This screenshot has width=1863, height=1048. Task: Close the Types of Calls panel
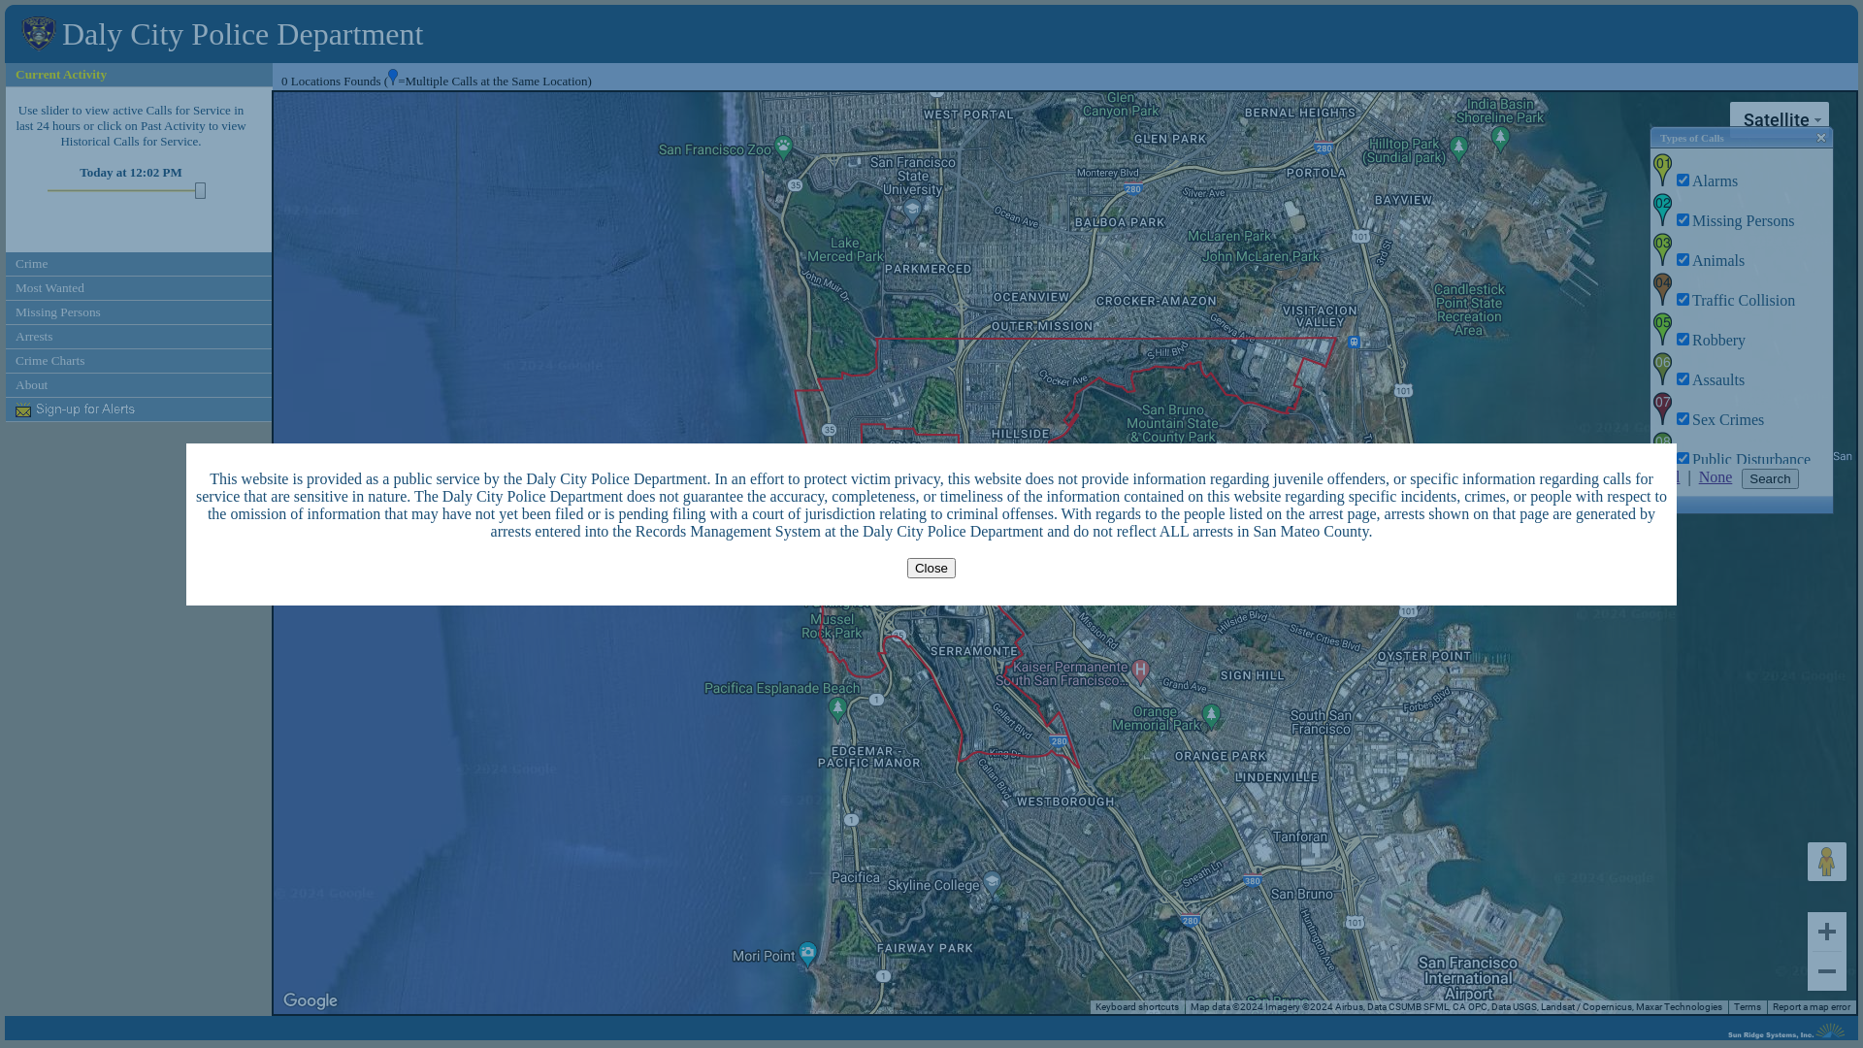[1821, 138]
